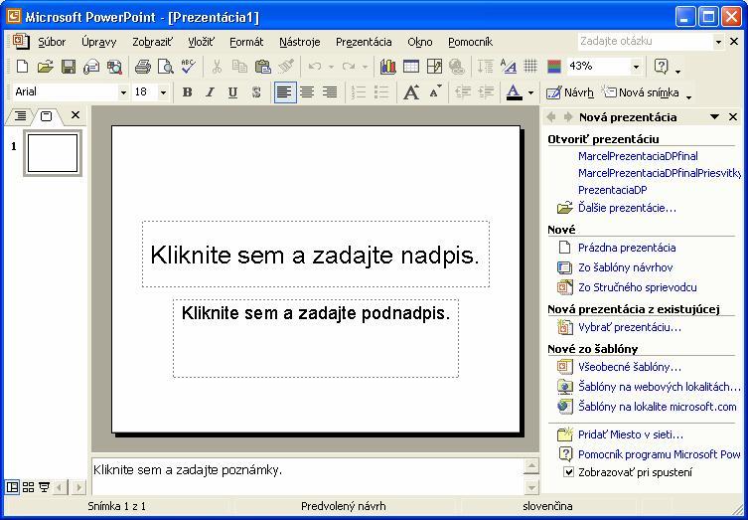Screen dimensions: 748x520
Task: Save the presentation with the floppy icon
Action: click(x=69, y=67)
